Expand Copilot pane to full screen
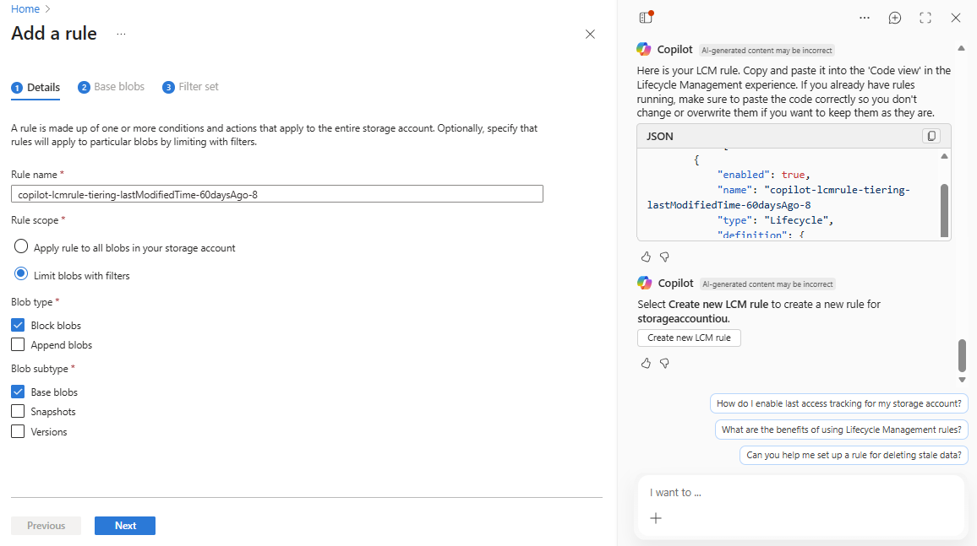 (925, 18)
